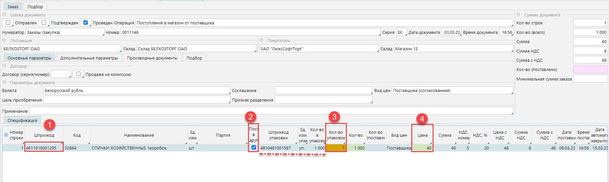Uncheck the Проведен checkbox
609x182 pixels.
86,23
